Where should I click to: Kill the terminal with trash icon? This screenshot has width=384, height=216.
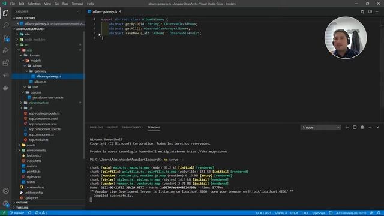[362, 127]
